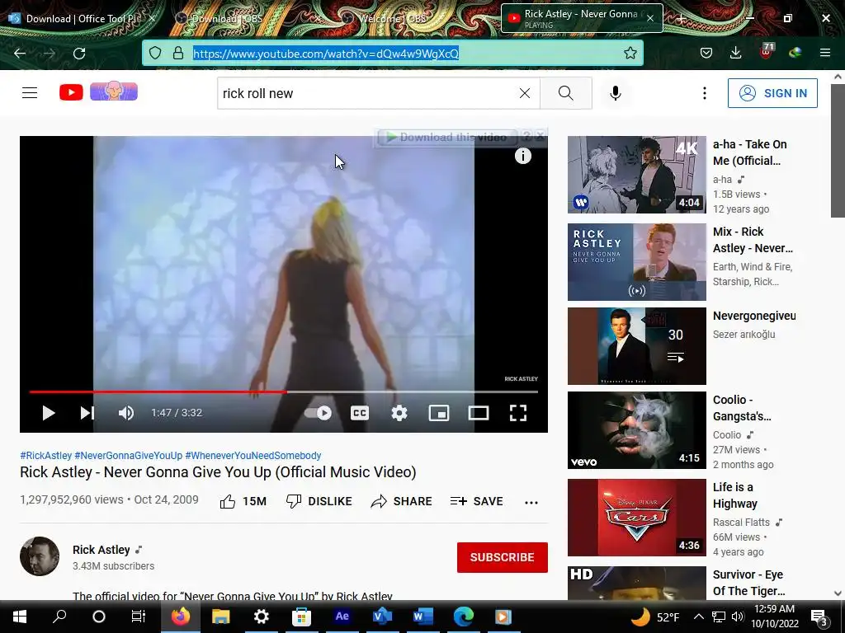Switch to Welcome | OBS tab

pyautogui.click(x=392, y=19)
